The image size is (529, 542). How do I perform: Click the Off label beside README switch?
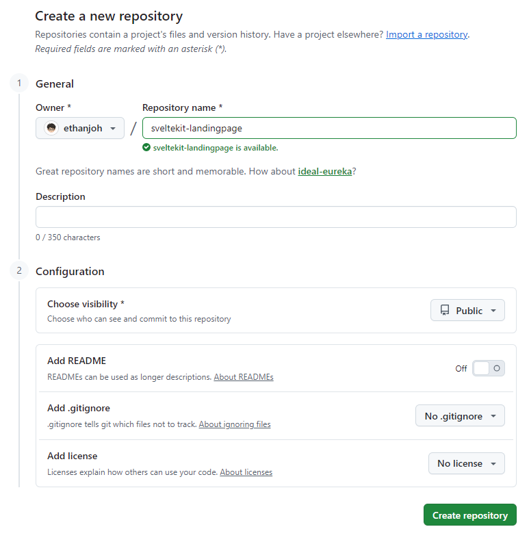click(461, 369)
